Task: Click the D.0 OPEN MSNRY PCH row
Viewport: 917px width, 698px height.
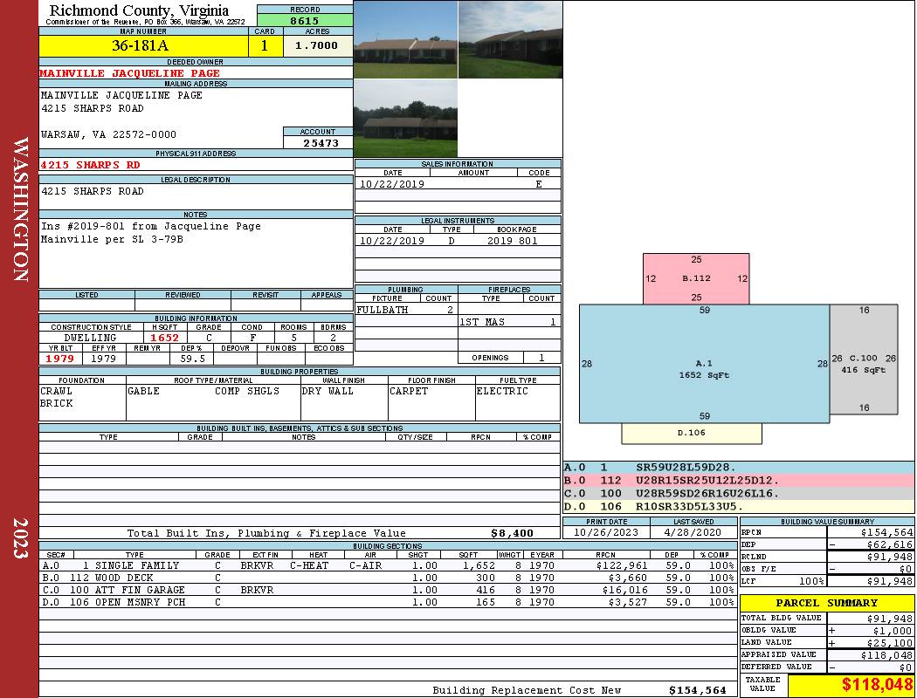Action: (x=388, y=602)
